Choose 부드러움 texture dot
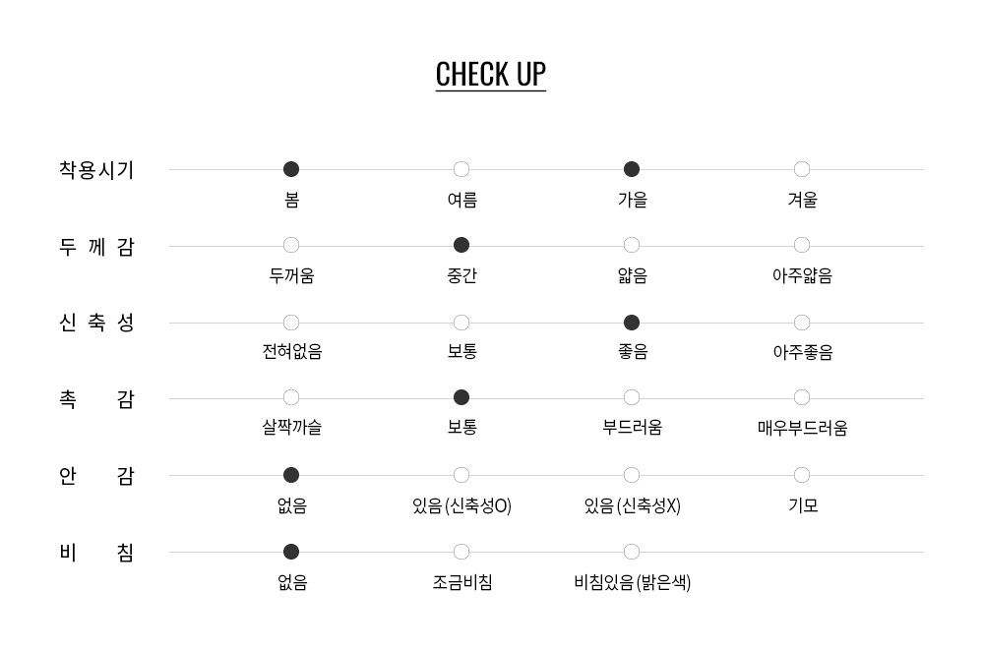984x650 pixels. click(x=632, y=397)
